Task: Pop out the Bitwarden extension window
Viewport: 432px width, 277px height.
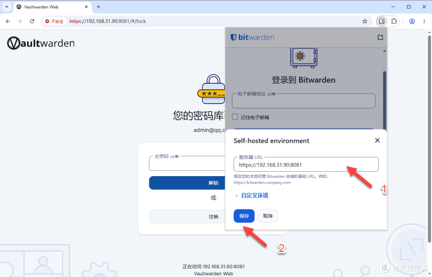Action: (x=380, y=37)
